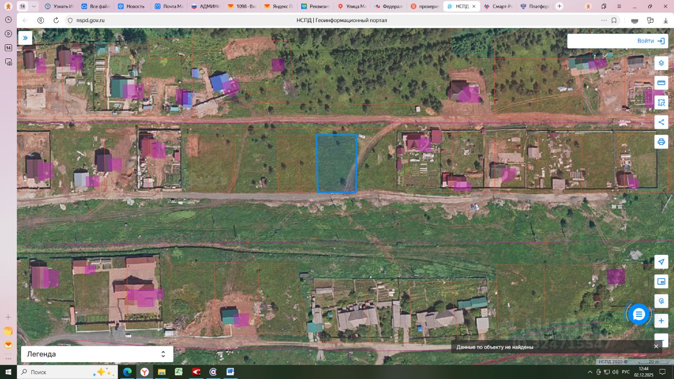Image resolution: width=674 pixels, height=379 pixels.
Task: Open the Windows notification center
Action: coord(663,372)
